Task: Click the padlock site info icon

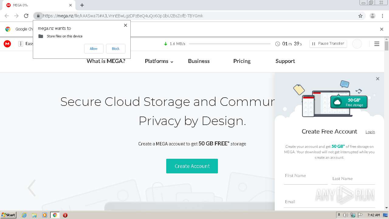Action: [38, 16]
